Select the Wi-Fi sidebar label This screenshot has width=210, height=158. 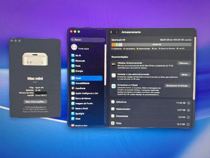click(x=78, y=56)
